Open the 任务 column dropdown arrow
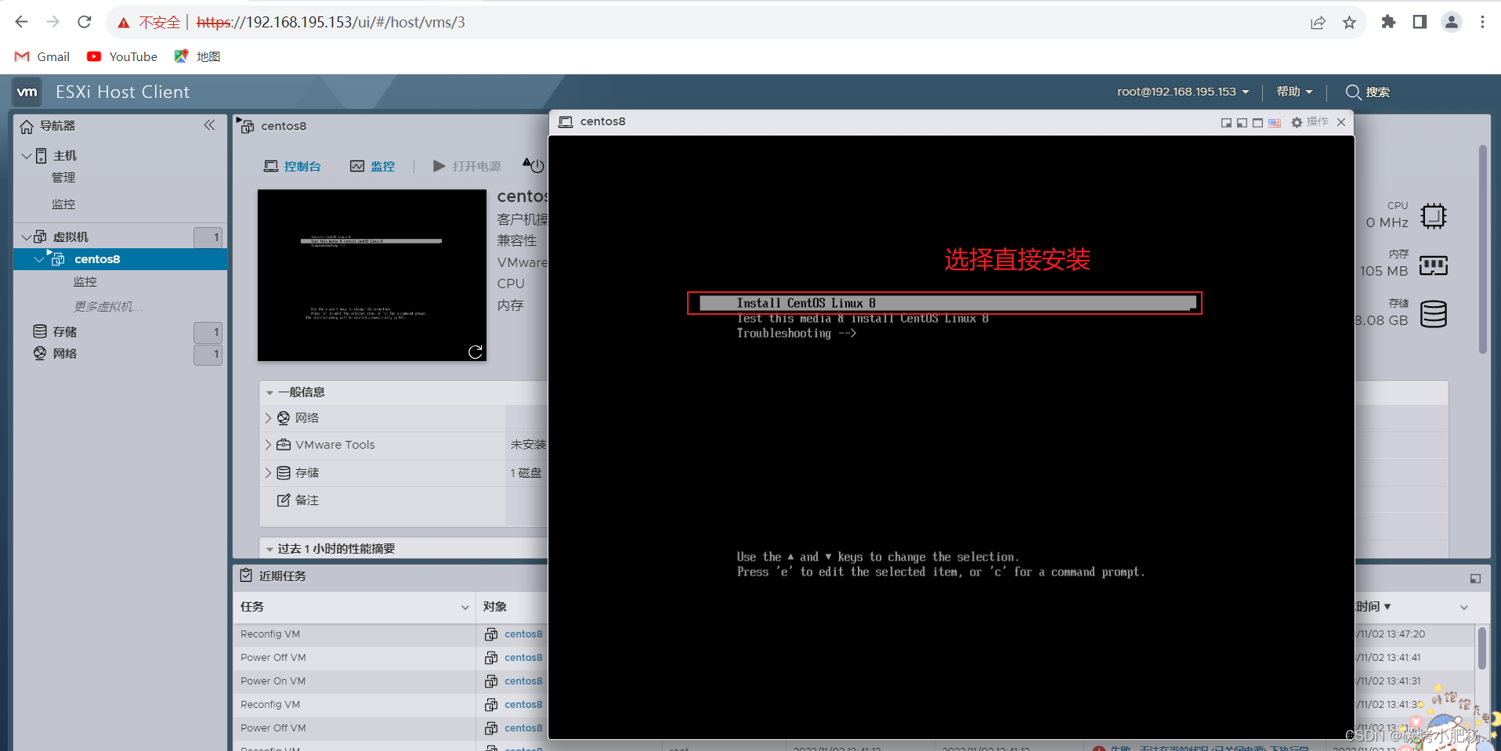The width and height of the screenshot is (1501, 751). [x=465, y=607]
